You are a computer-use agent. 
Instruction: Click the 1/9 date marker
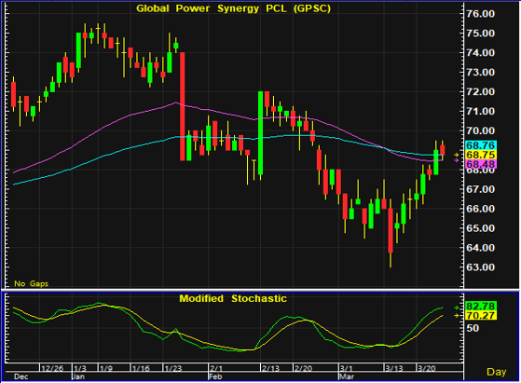[106, 368]
